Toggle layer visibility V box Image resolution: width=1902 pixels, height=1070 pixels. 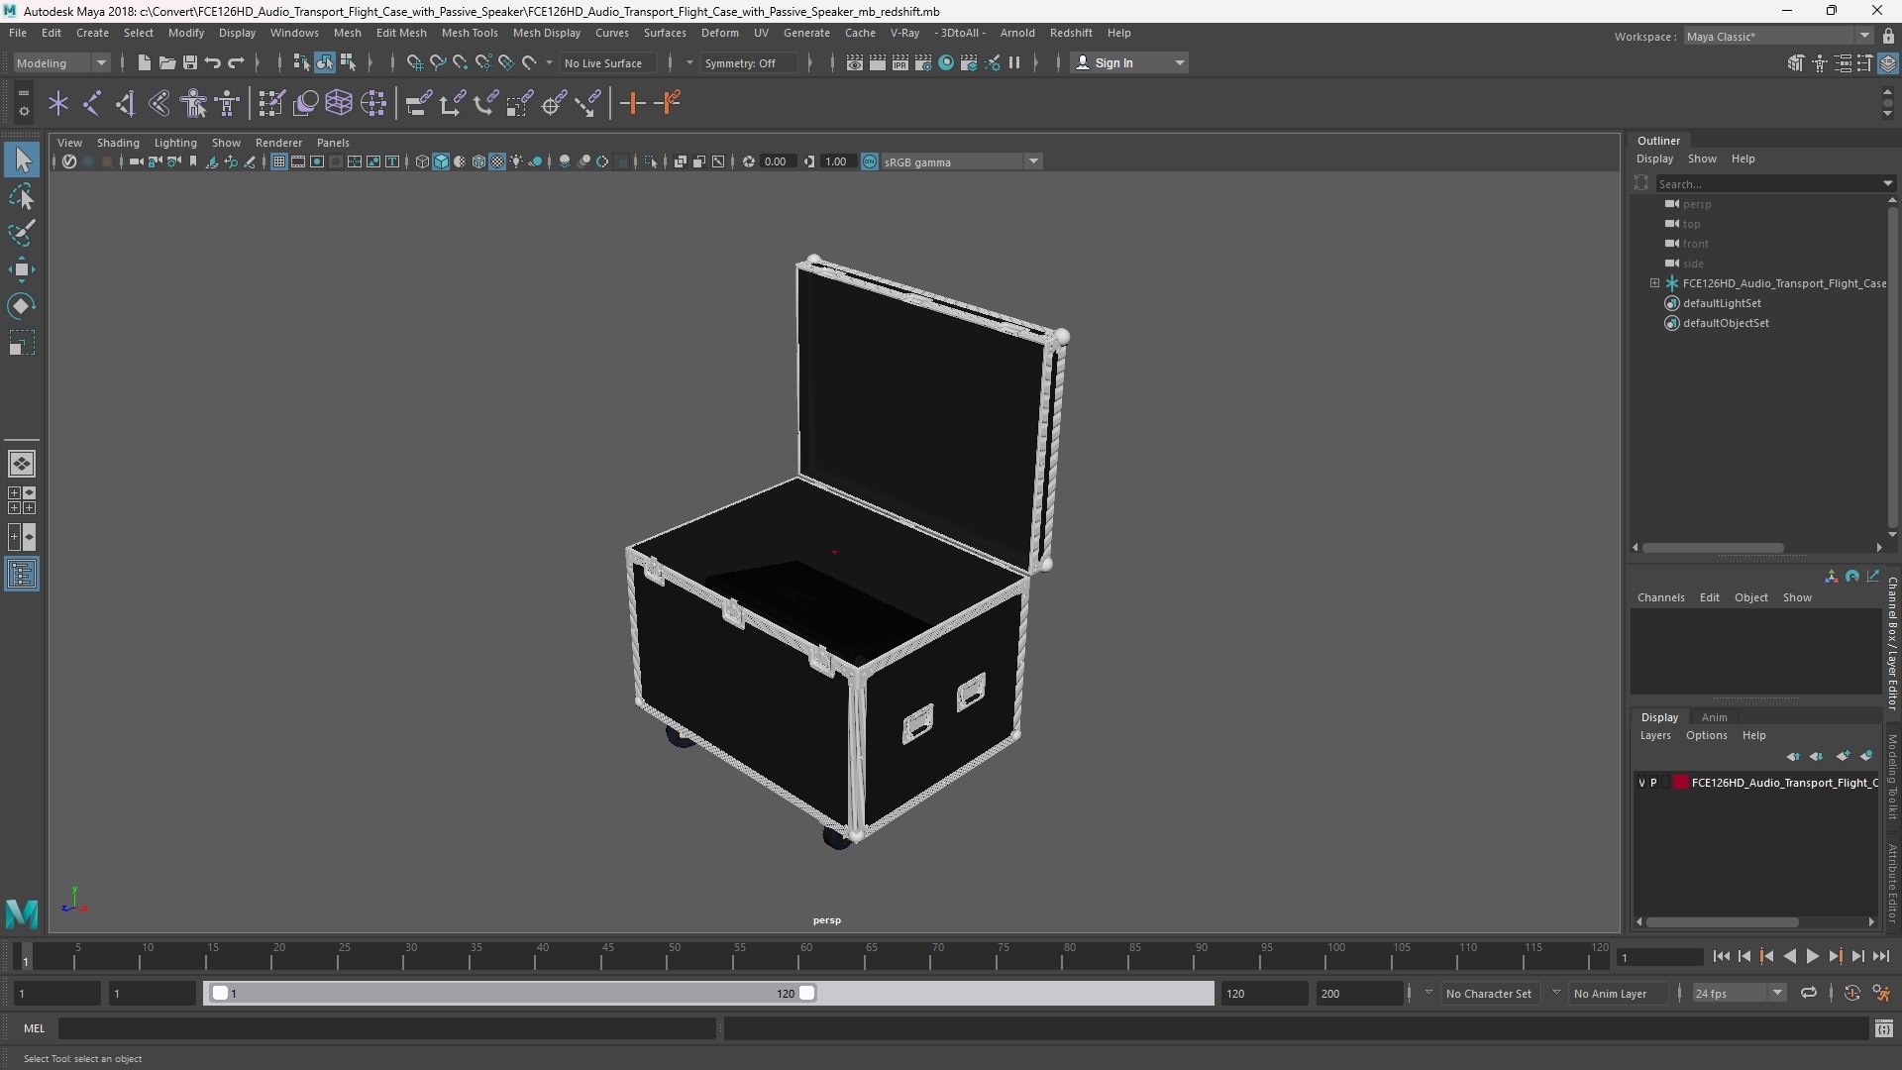pyautogui.click(x=1641, y=783)
